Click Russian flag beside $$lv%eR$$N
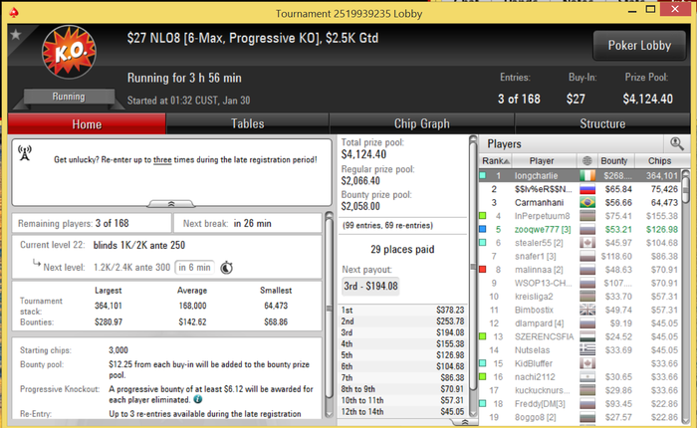697x428 pixels. point(587,189)
